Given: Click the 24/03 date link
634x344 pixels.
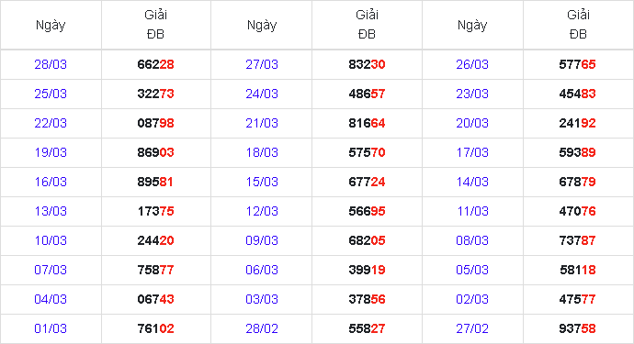Looking at the screenshot, I should tap(262, 94).
